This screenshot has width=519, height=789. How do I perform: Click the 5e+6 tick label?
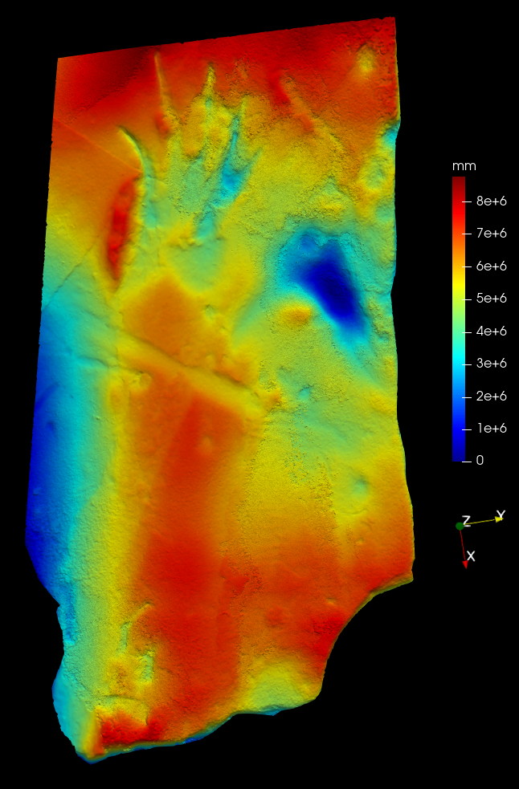[491, 299]
